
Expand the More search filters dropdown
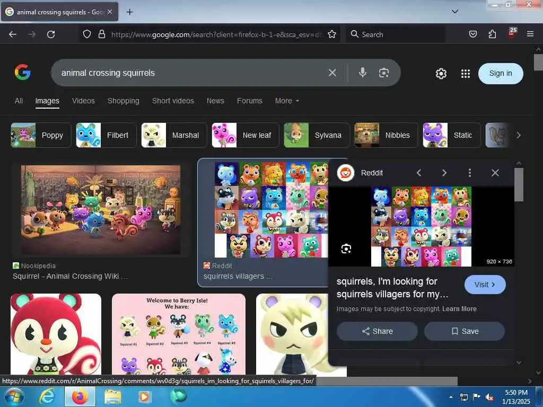[x=287, y=101]
